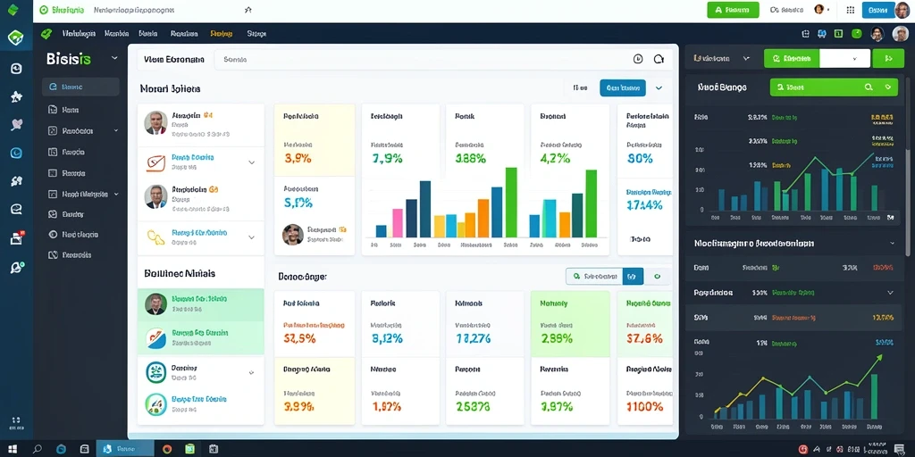Click the blue button beside the top-right avatar
The height and width of the screenshot is (457, 915).
tap(878, 10)
